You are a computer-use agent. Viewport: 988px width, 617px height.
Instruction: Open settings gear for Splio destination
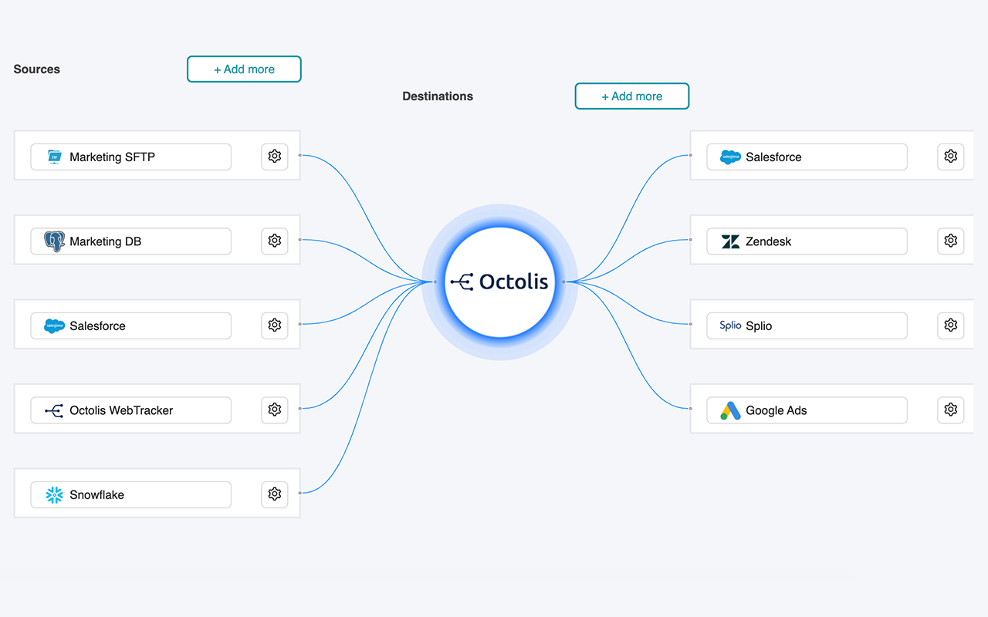click(x=951, y=325)
